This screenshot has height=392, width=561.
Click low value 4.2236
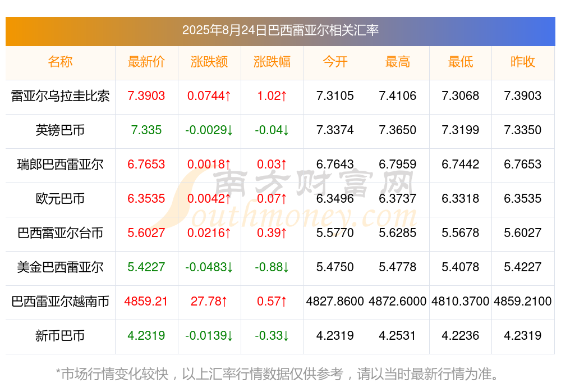(x=461, y=336)
